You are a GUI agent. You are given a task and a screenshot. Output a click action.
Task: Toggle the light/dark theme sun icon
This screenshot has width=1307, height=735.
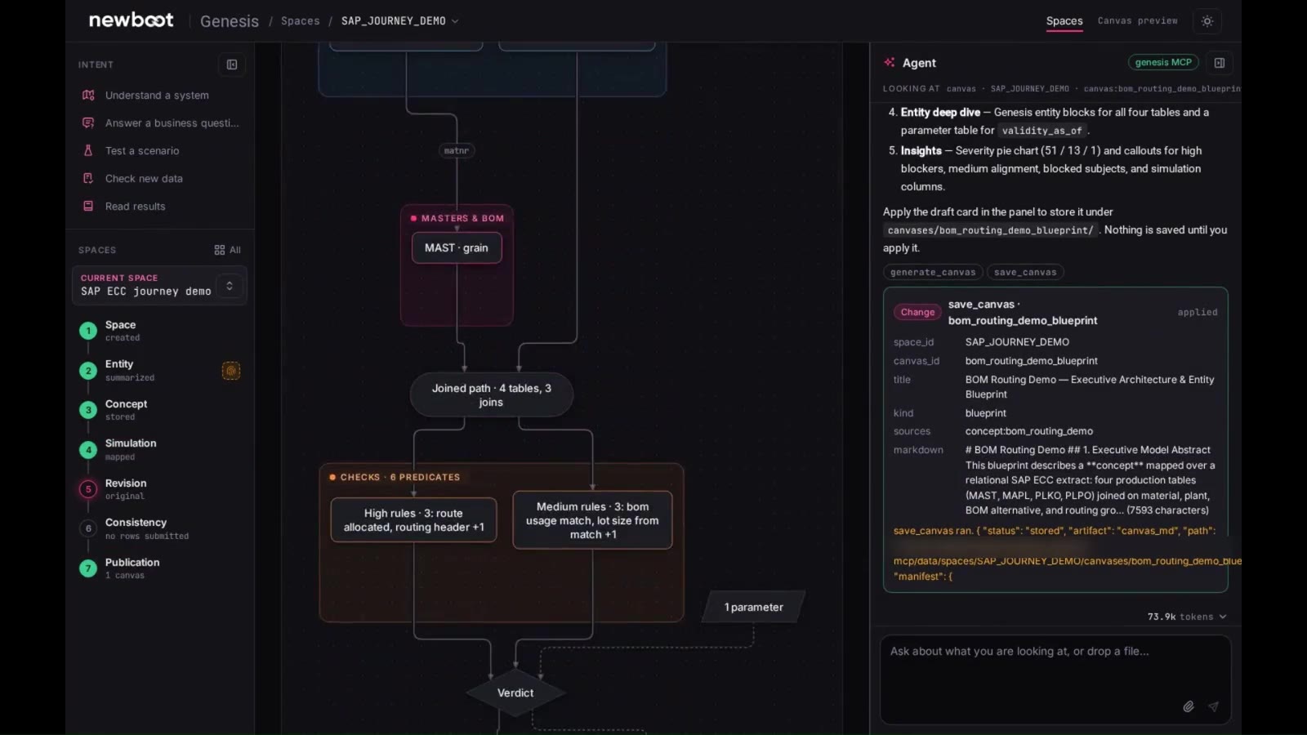[x=1207, y=21]
